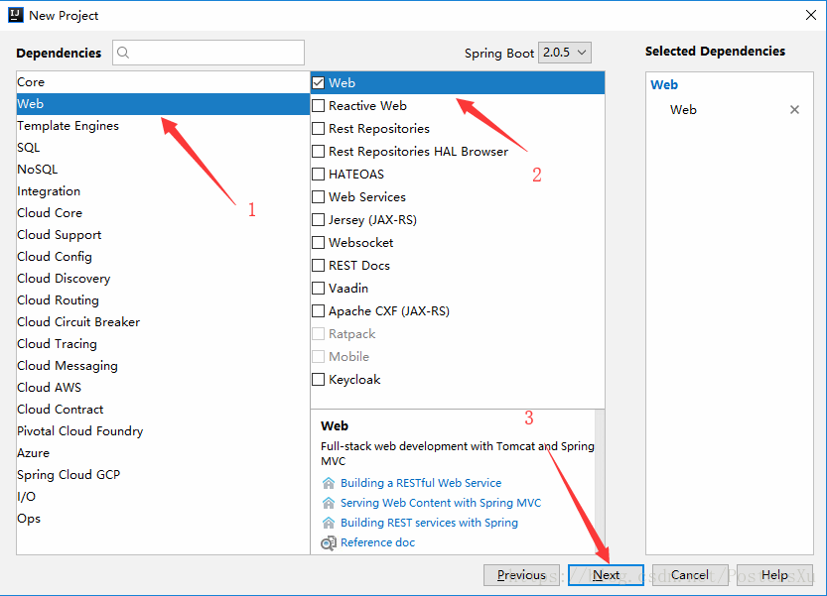Remove Web from Selected Dependencies
827x596 pixels.
(794, 110)
